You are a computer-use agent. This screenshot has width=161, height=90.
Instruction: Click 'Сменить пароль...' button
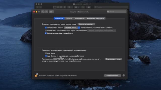click(x=86, y=24)
